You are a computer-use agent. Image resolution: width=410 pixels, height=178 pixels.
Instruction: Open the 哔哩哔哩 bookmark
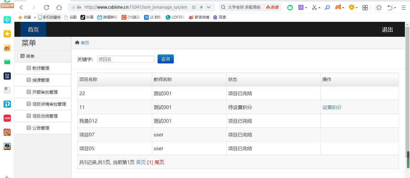tap(107, 17)
